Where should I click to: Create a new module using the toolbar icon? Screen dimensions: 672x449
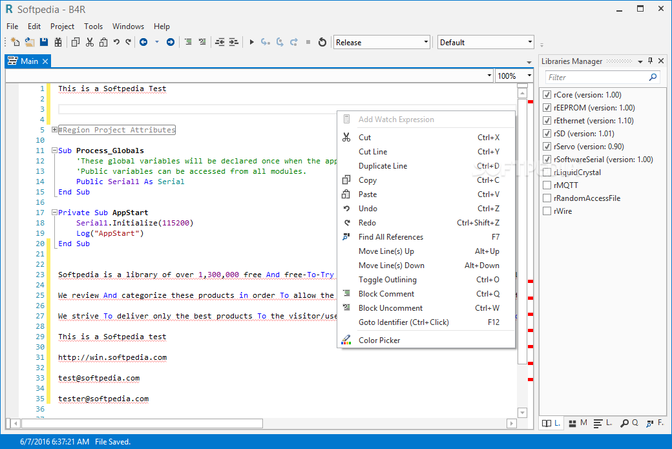pyautogui.click(x=15, y=42)
